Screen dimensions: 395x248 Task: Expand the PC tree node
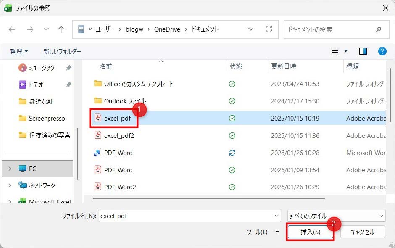click(10, 169)
